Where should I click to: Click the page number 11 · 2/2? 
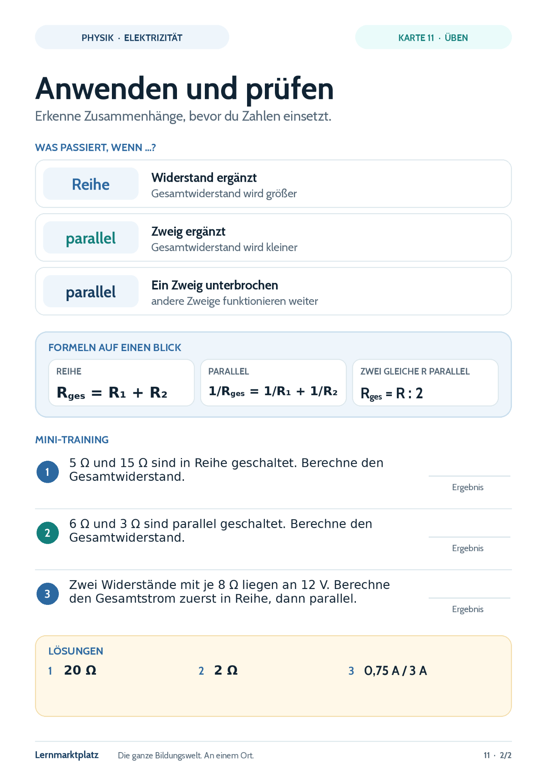[x=497, y=755]
